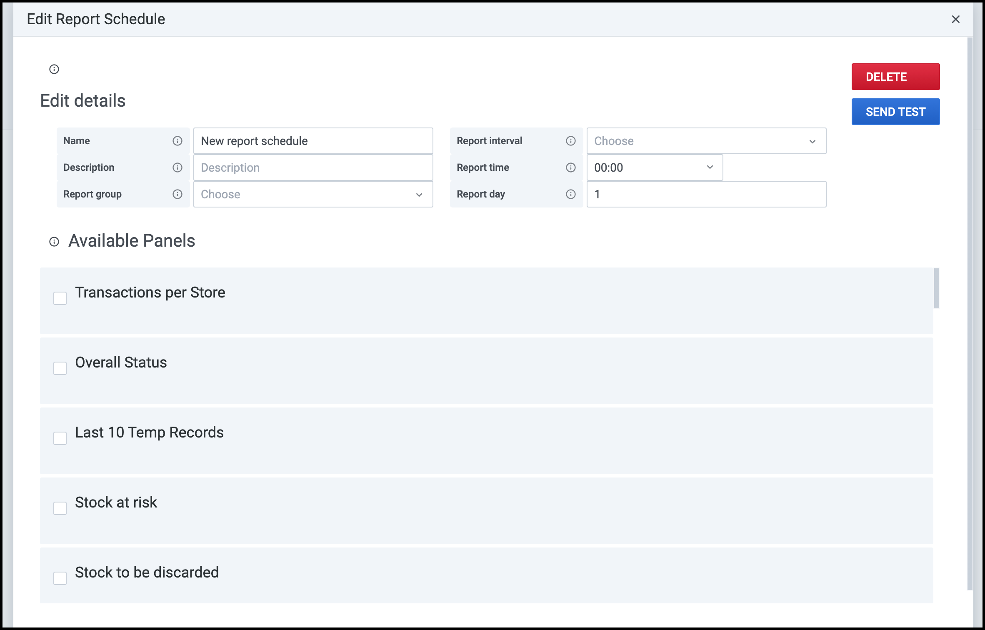Click info icon left of Available Panels
Screen dimensions: 985x630
click(54, 242)
